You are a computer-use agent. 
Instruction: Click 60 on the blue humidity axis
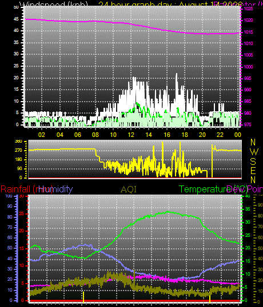click(10, 237)
